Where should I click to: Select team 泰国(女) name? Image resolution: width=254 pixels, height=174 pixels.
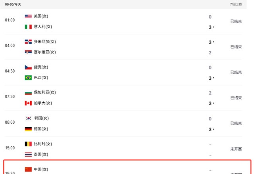(40, 154)
